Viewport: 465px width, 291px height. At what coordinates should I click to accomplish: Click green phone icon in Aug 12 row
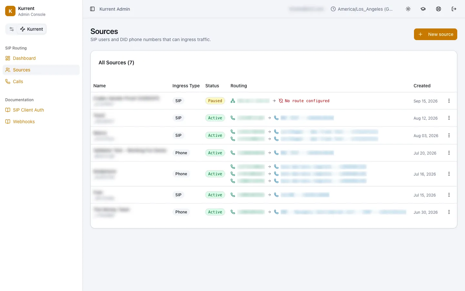(233, 118)
